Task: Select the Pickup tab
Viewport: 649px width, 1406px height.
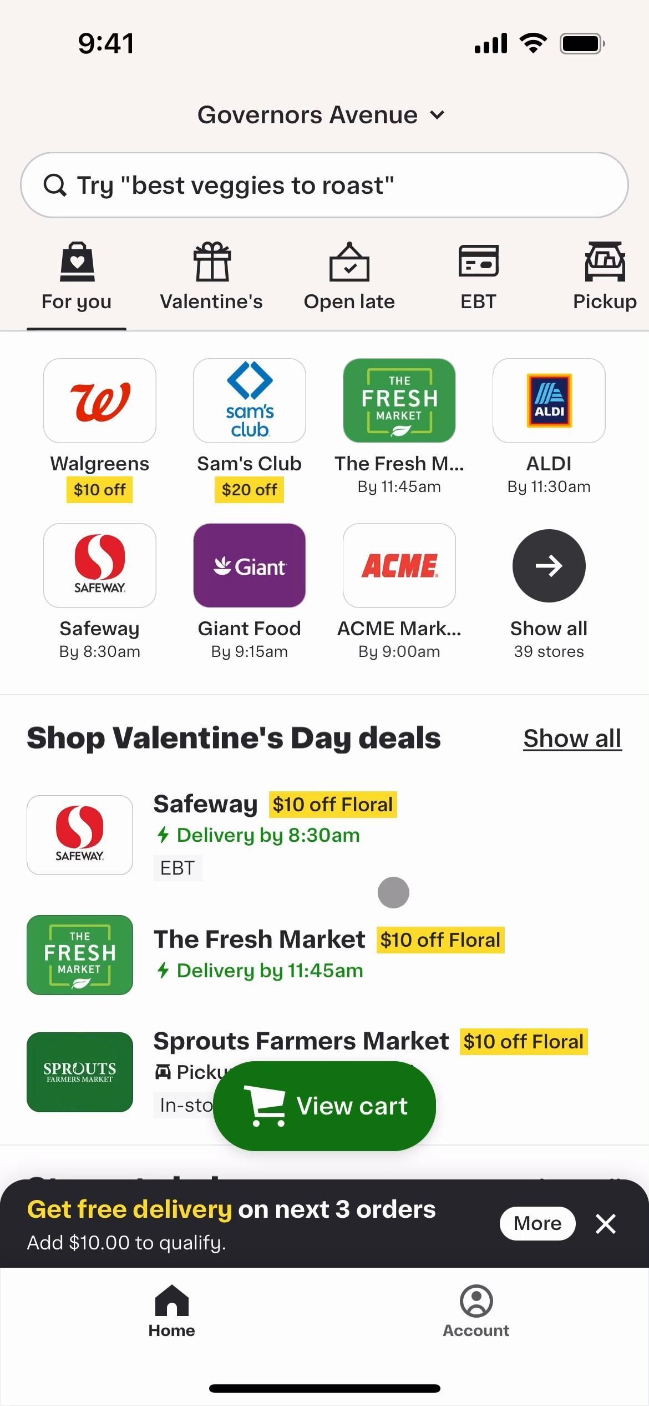Action: point(604,278)
